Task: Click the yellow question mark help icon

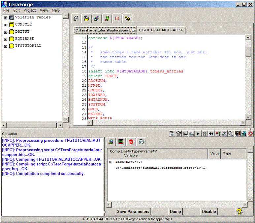Action: 239,211
